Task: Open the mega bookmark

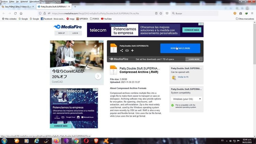Action: coord(70,19)
